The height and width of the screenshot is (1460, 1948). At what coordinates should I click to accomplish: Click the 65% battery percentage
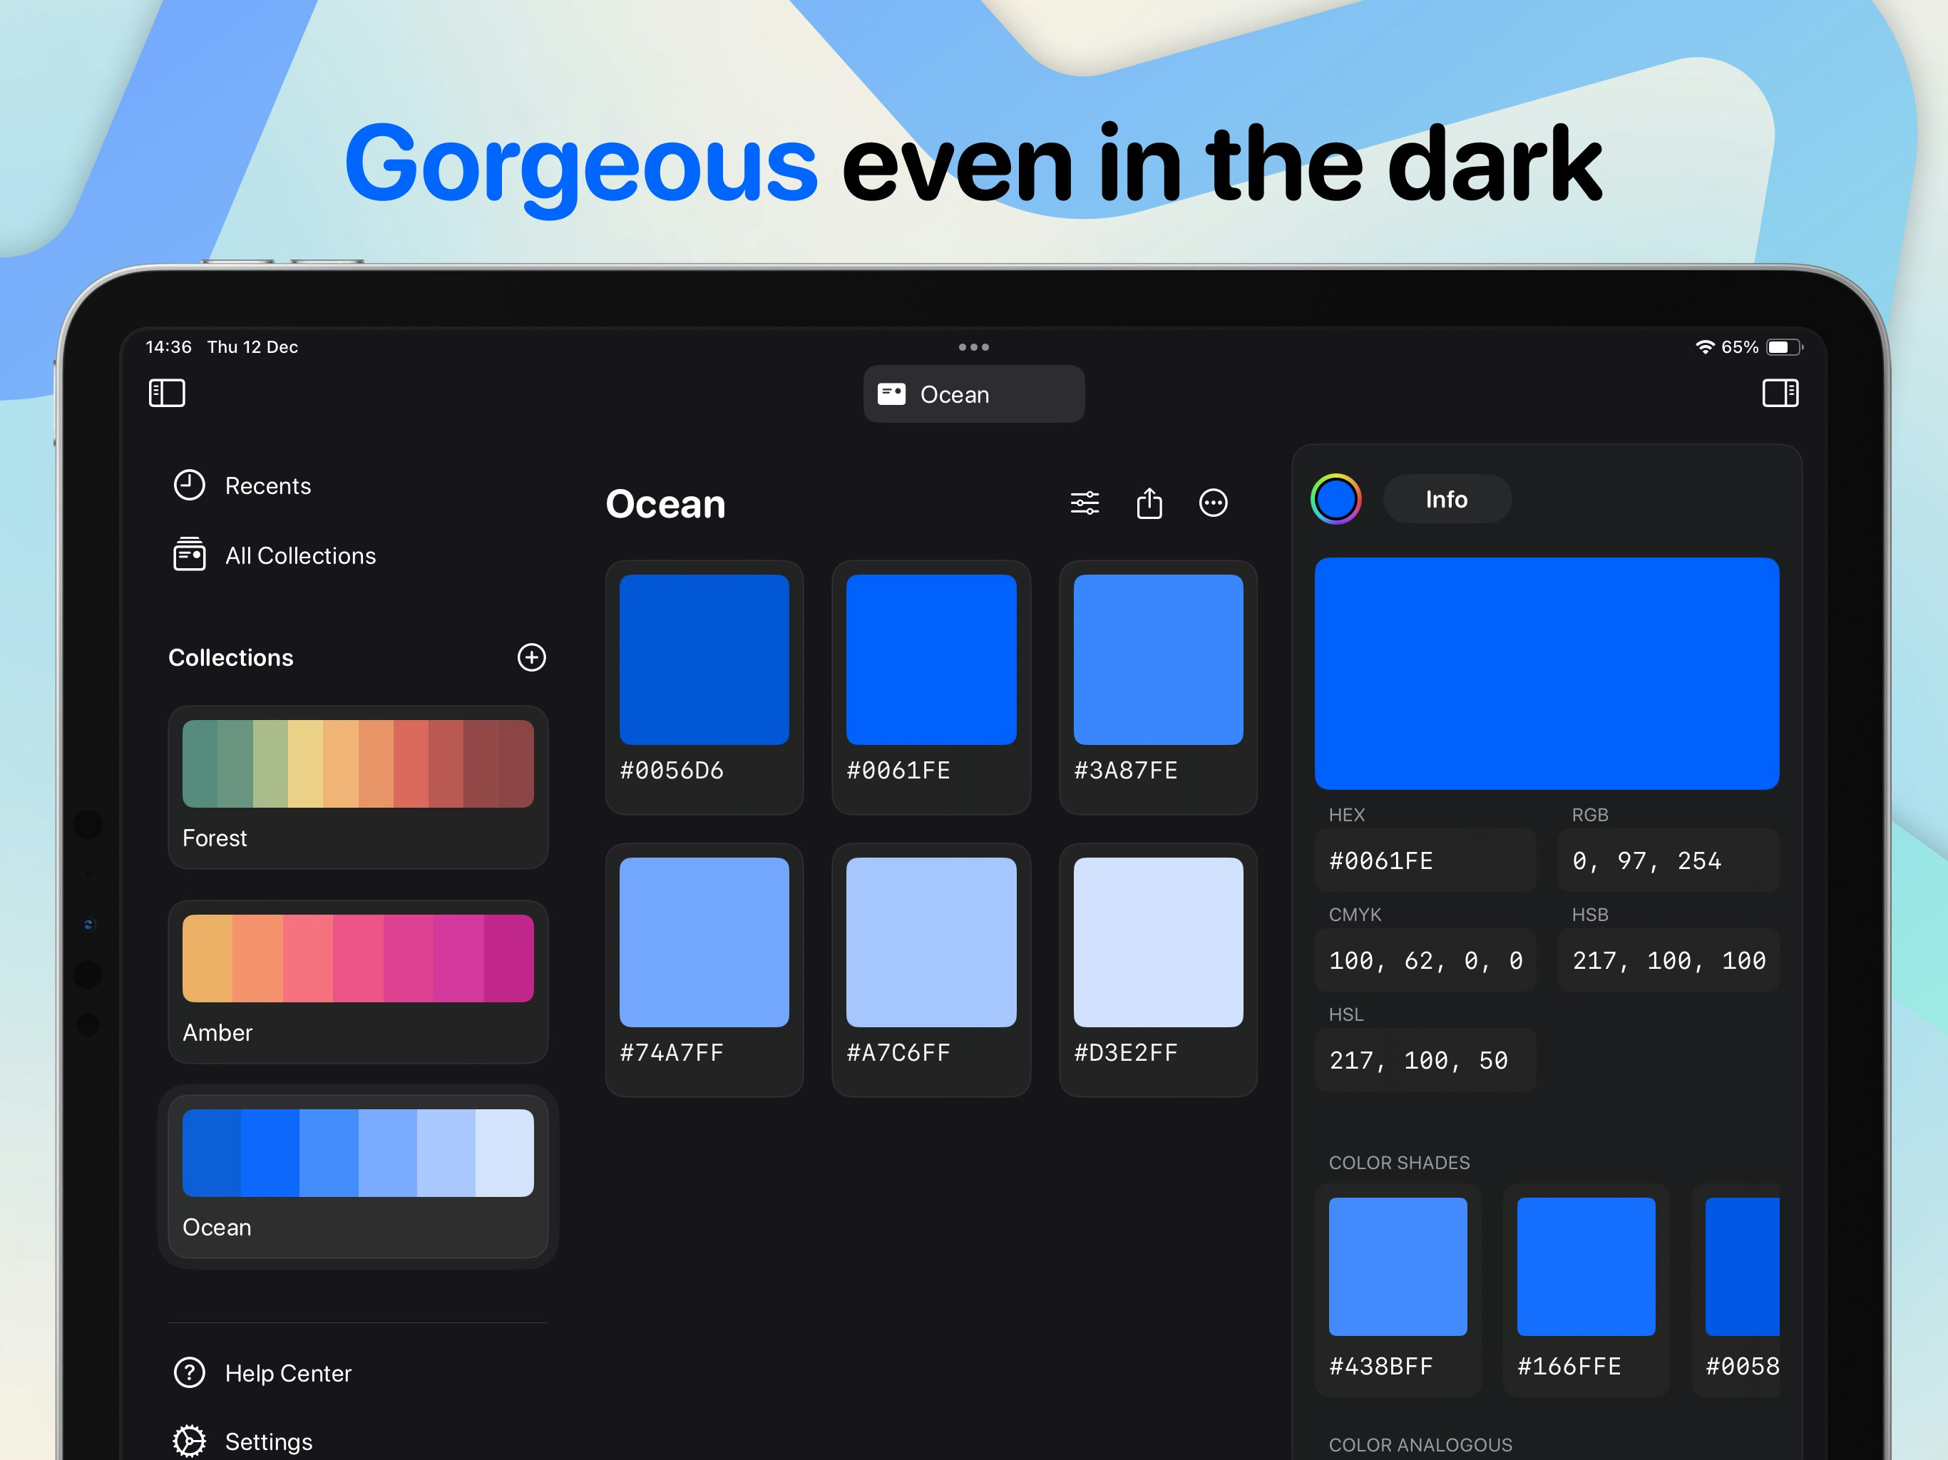1741,347
